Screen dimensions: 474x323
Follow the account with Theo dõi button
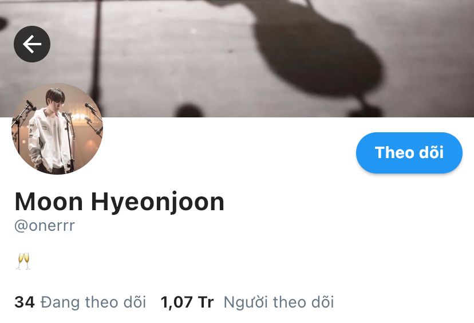[x=409, y=152]
